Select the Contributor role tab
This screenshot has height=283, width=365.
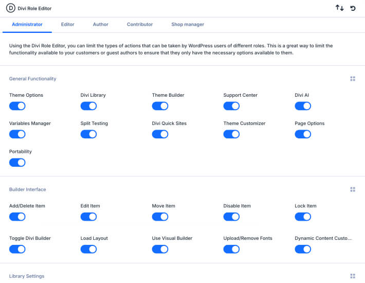click(x=140, y=24)
